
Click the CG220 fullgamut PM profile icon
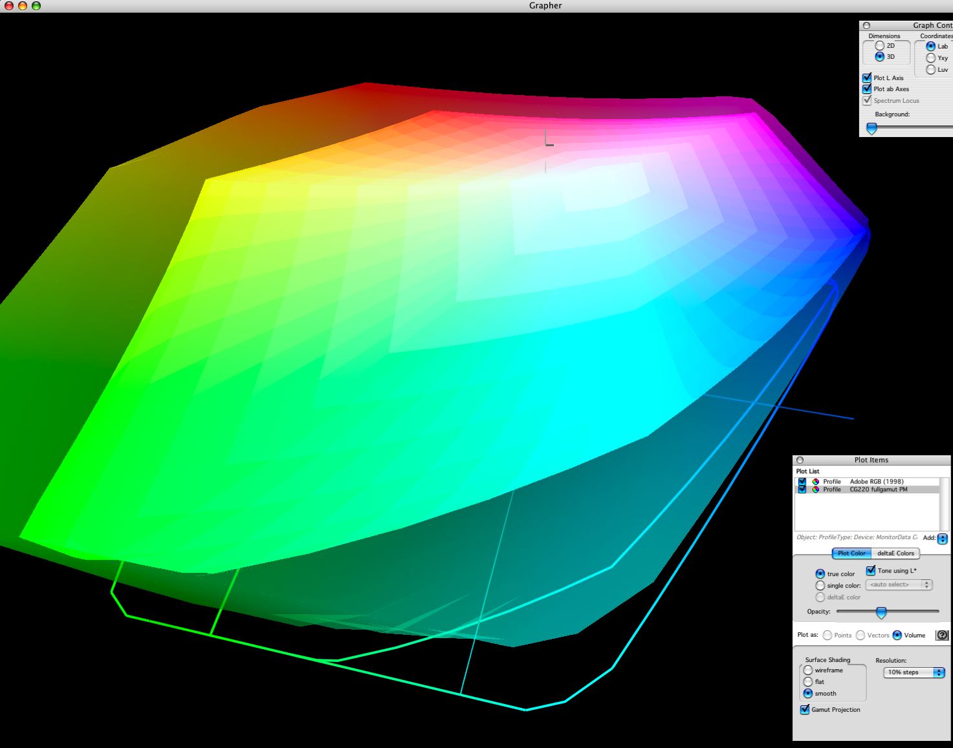point(816,489)
